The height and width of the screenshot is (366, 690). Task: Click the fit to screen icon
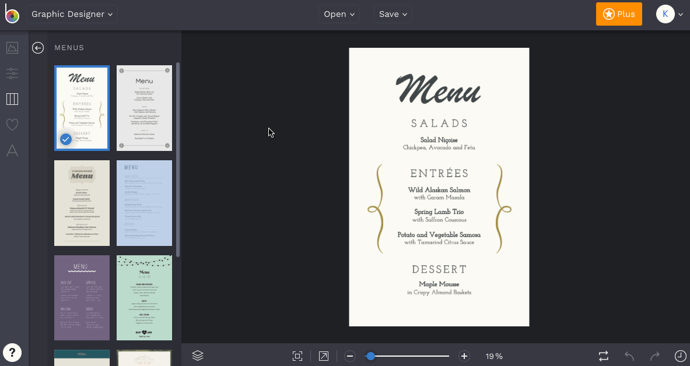(x=297, y=356)
